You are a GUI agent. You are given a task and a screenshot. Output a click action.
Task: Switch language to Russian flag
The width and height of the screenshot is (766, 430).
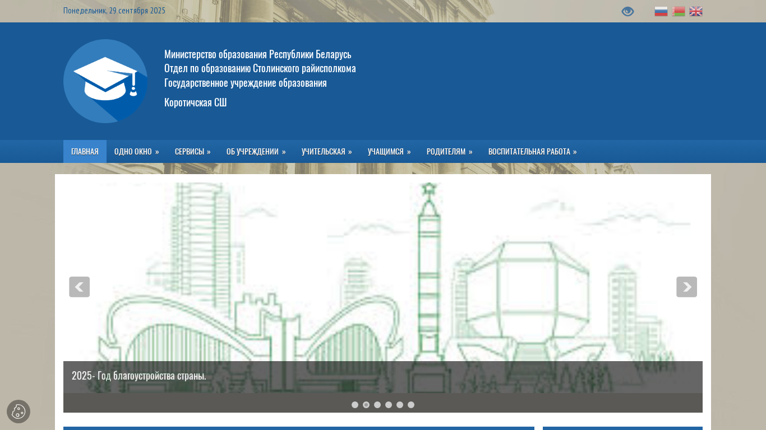coord(661,11)
